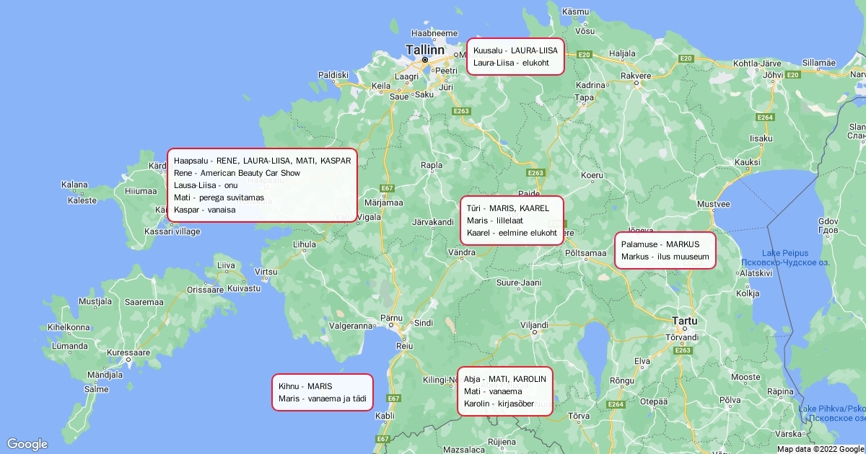
Task: Click the E264 road shield near Rõngu
Action: pos(615,404)
